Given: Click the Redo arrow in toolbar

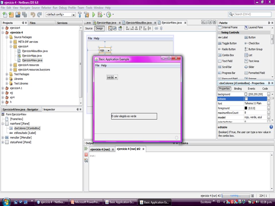Looking at the screenshot, I should (40, 15).
